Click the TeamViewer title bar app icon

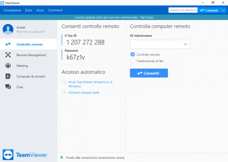point(2,3)
